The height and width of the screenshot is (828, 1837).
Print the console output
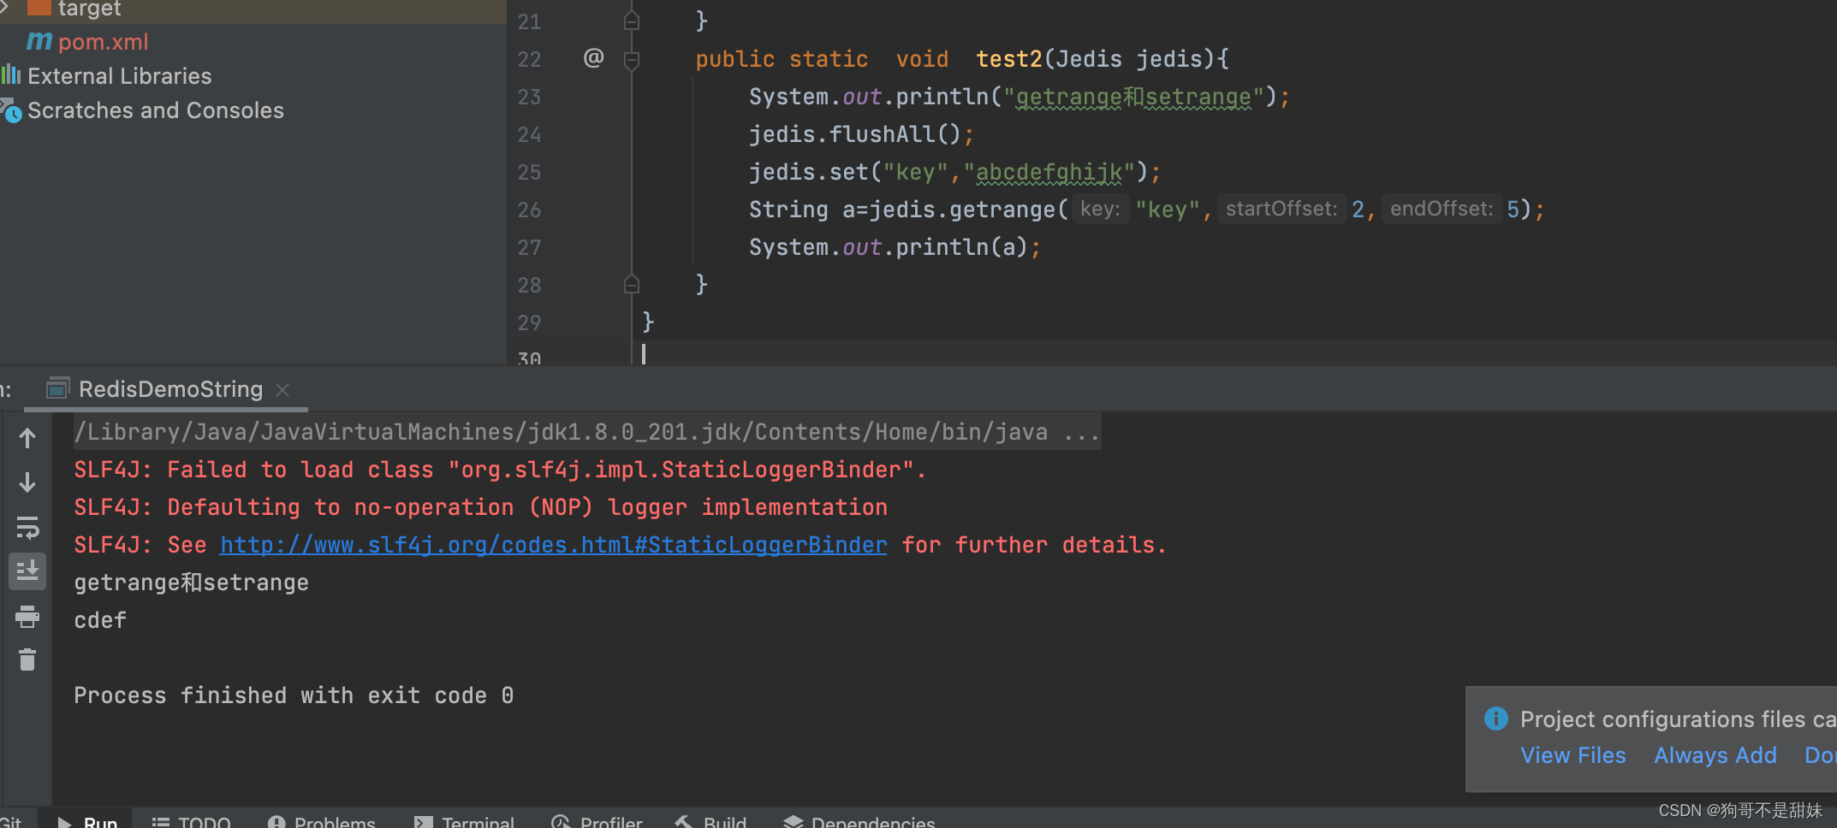coord(27,617)
